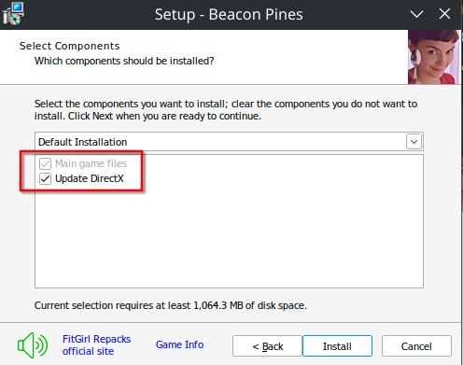The height and width of the screenshot is (365, 463).
Task: Open the Game Info link
Action: (179, 344)
